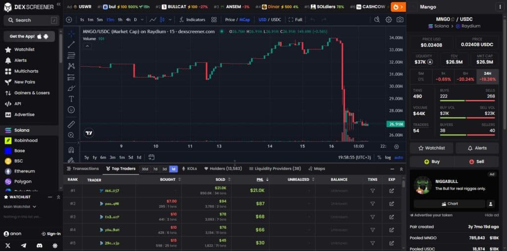Select the 15m timeframe
Image resolution: width=507 pixels, height=251 pixels.
click(x=110, y=20)
